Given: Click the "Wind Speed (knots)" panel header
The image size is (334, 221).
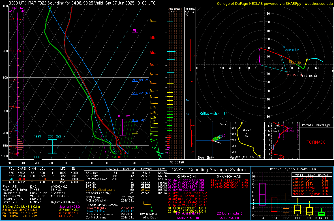Looking at the screenshot, I should click(174, 10).
